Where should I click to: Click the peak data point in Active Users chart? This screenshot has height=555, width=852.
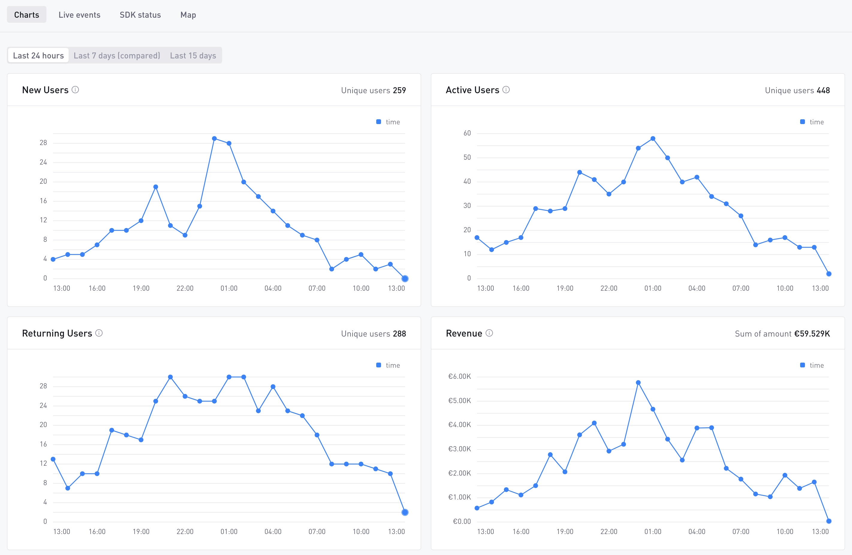coord(653,138)
